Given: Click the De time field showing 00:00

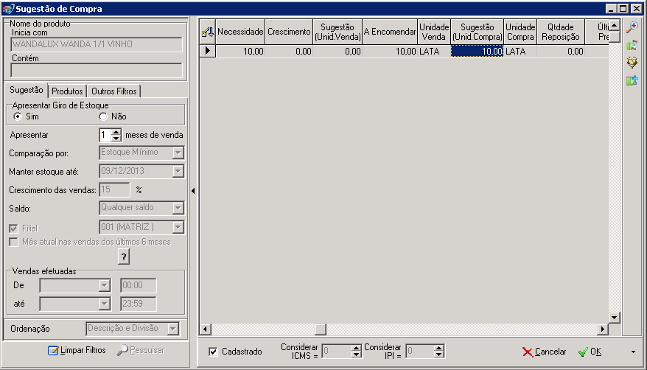Looking at the screenshot, I should [139, 285].
